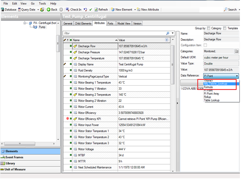Open the Tools menu
Image resolution: width=242 pixels, height=182 pixels.
point(42,3)
